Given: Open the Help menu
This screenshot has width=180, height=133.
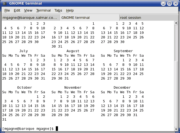Looking at the screenshot, I should click(x=70, y=10).
